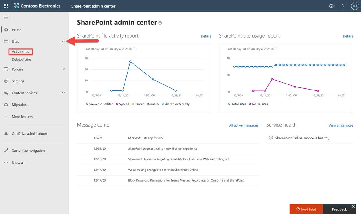
Task: Open the MA account avatar
Action: tap(355, 6)
